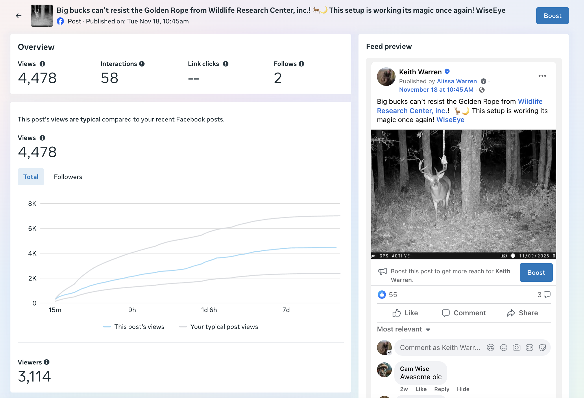This screenshot has width=584, height=398.
Task: Click info icon beside Viewers
Action: 47,362
